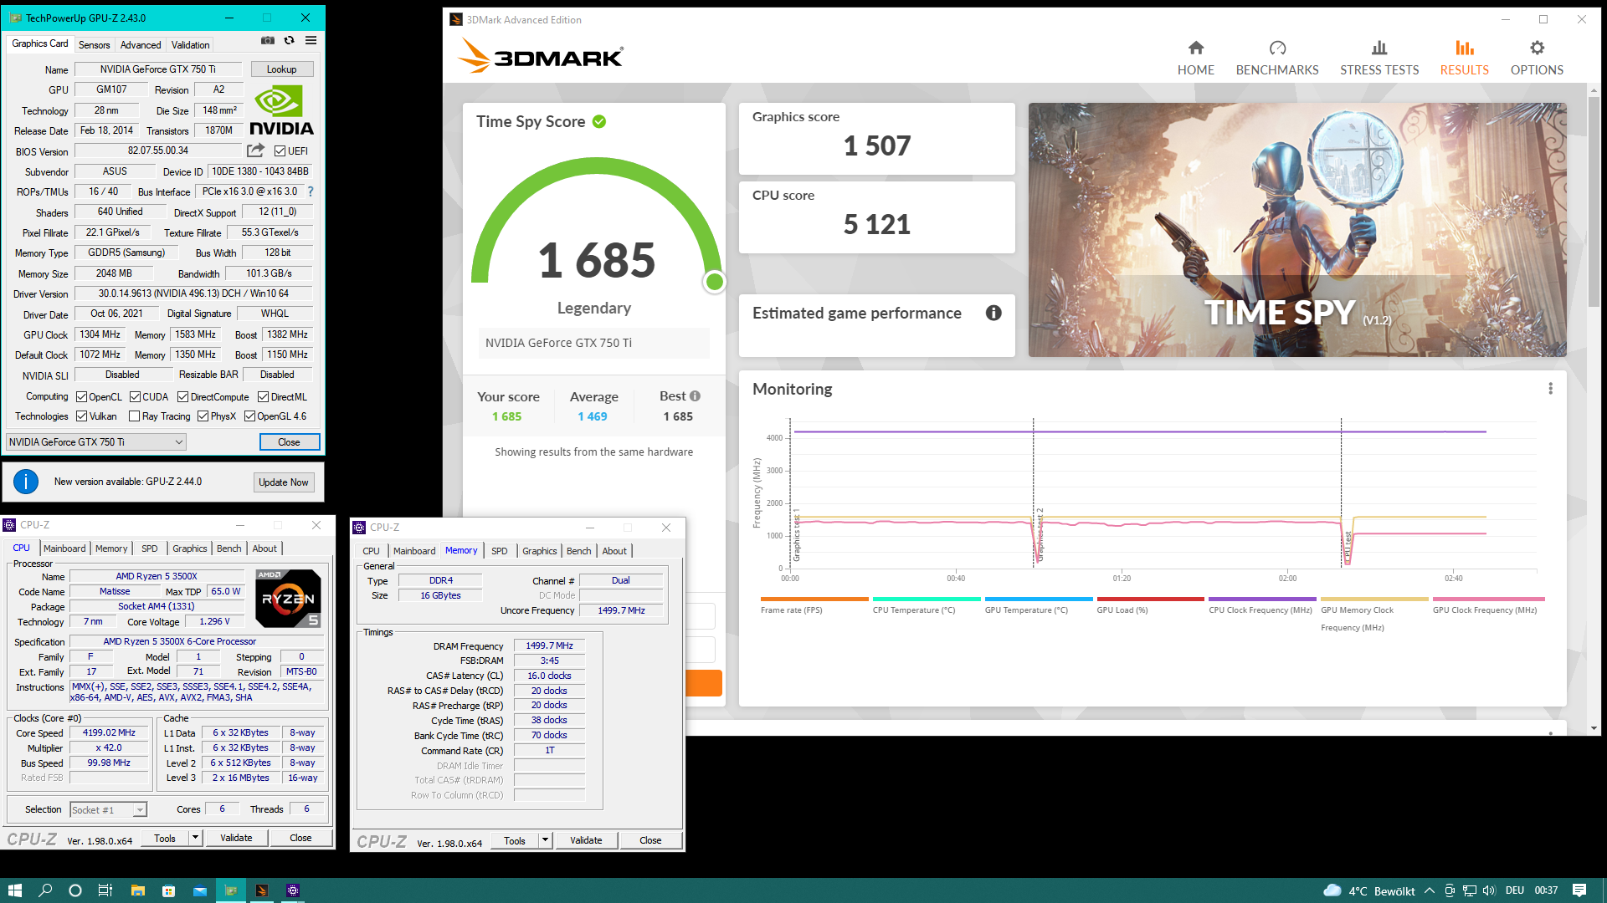Click the Frame rate (FPS) orange legend swatch
The height and width of the screenshot is (903, 1607).
click(814, 599)
